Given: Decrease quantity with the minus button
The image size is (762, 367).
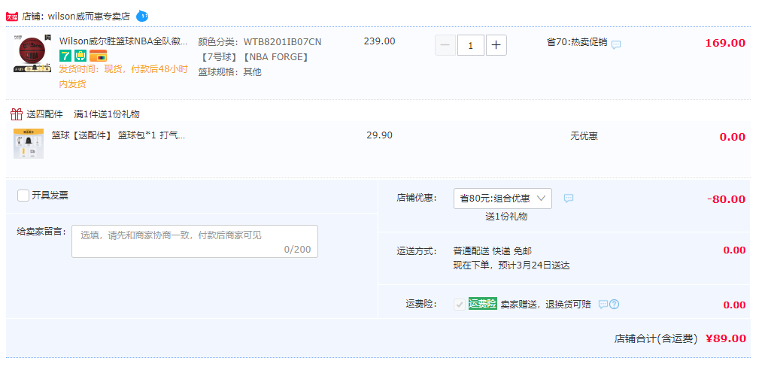Looking at the screenshot, I should coord(445,45).
